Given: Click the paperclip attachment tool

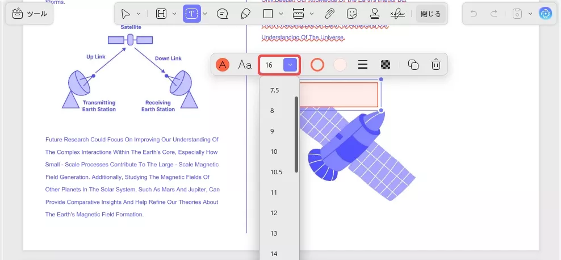Looking at the screenshot, I should click(329, 14).
